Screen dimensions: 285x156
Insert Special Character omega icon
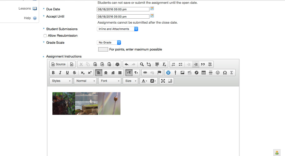(225, 73)
